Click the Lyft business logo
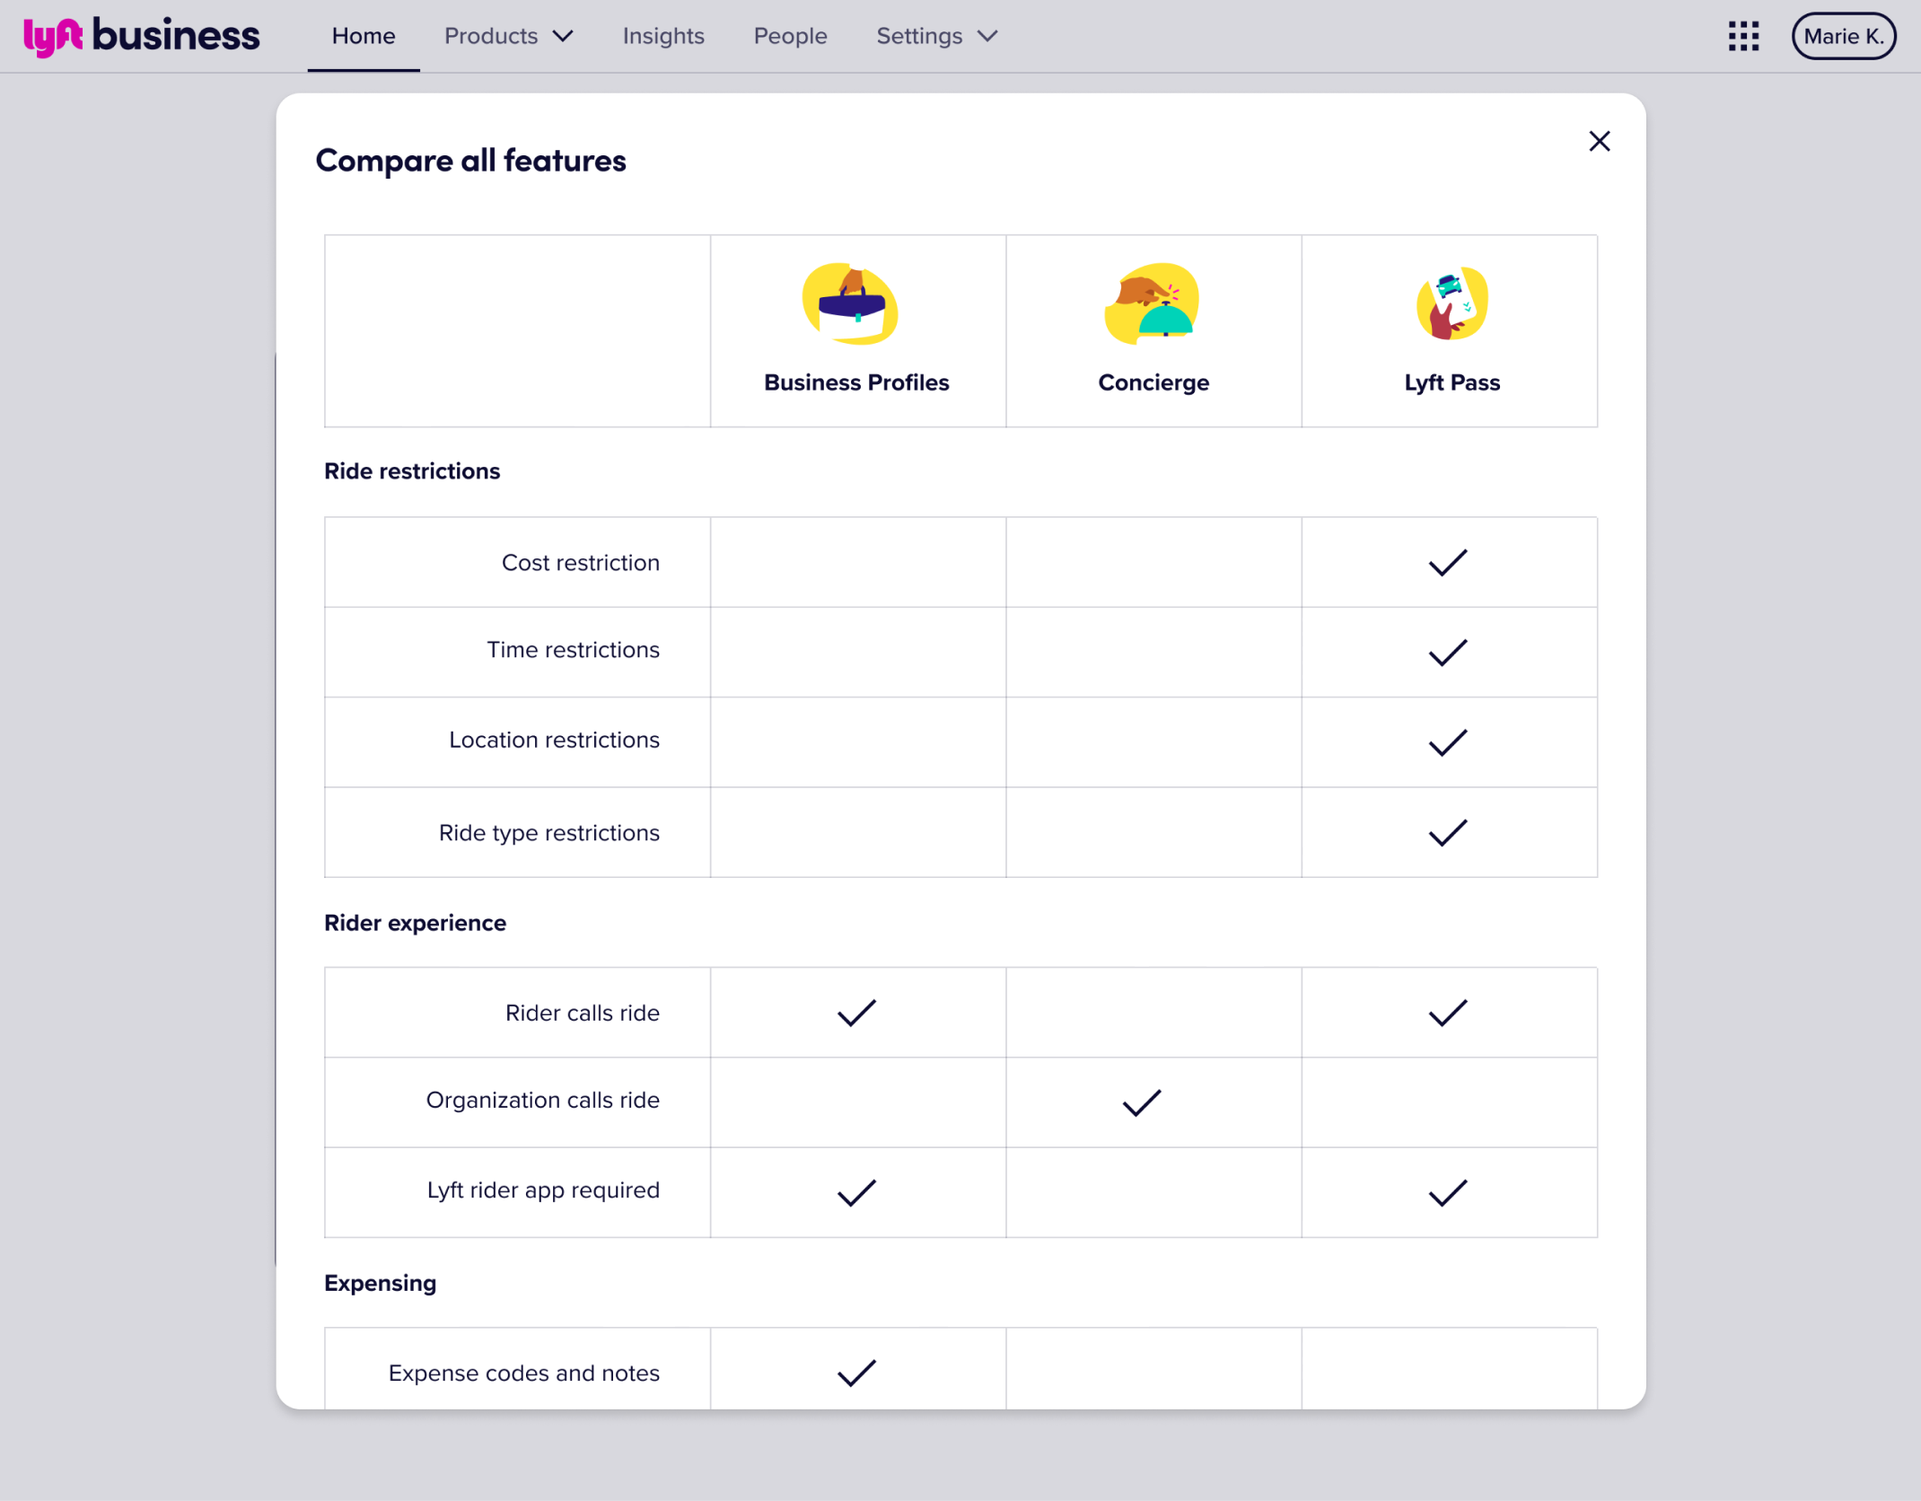This screenshot has height=1501, width=1921. 142,37
